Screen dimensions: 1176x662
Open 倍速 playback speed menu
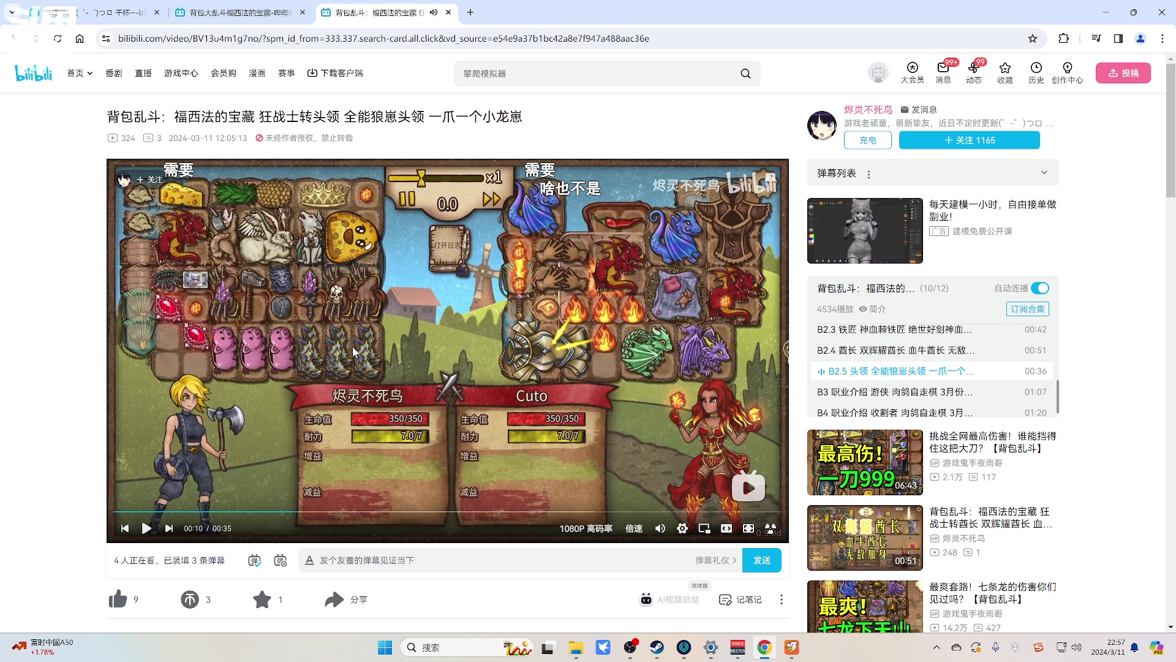point(634,528)
